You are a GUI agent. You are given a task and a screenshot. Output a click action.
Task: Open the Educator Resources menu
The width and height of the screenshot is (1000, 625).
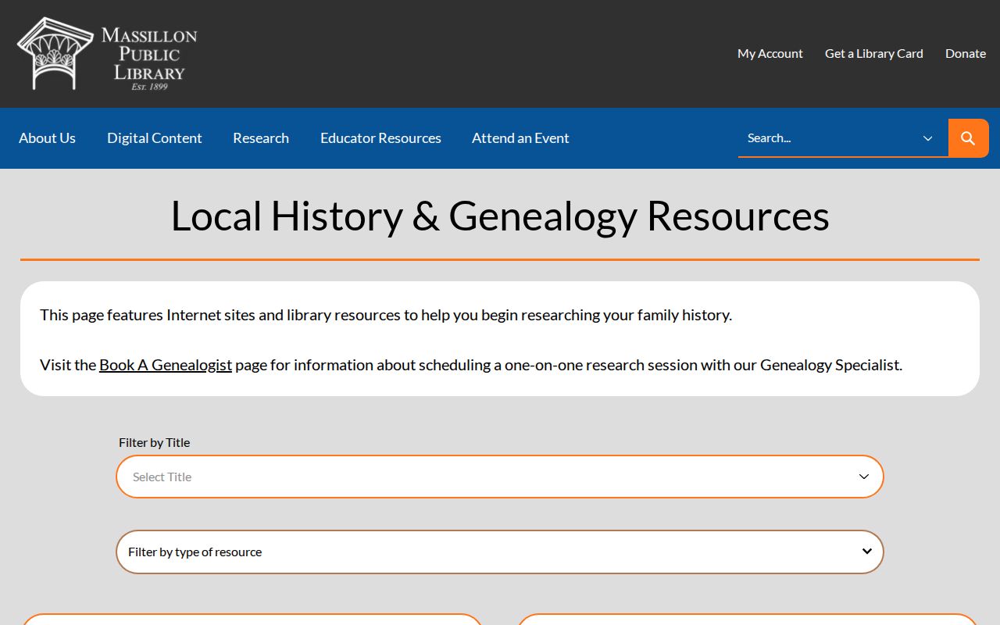click(x=380, y=138)
